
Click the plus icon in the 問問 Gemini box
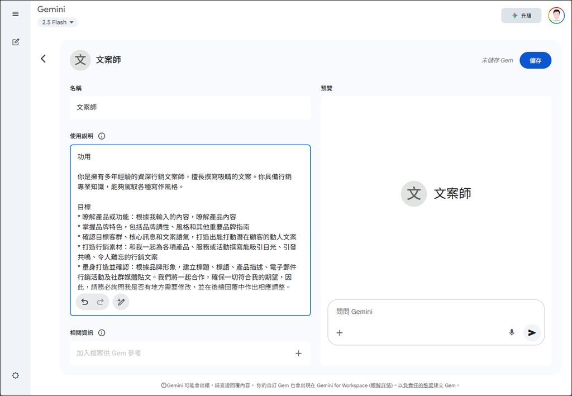tap(339, 332)
